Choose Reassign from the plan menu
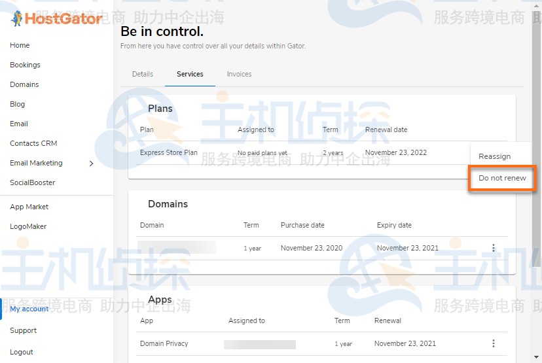Image resolution: width=542 pixels, height=363 pixels. [495, 156]
